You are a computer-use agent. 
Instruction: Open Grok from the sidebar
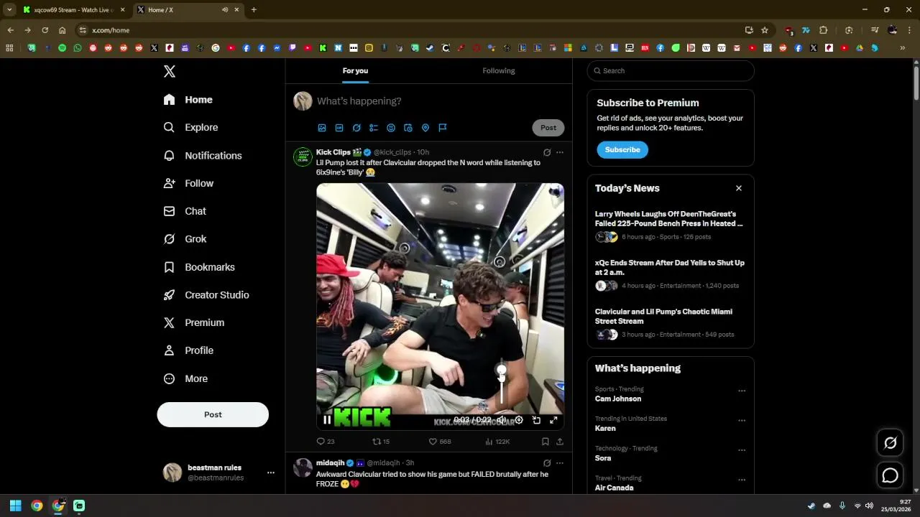(x=185, y=239)
